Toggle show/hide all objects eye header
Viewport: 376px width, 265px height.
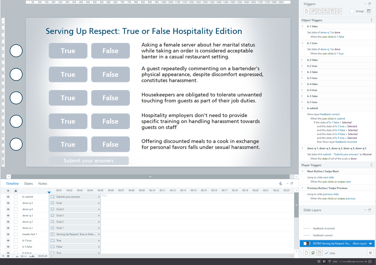8,190
